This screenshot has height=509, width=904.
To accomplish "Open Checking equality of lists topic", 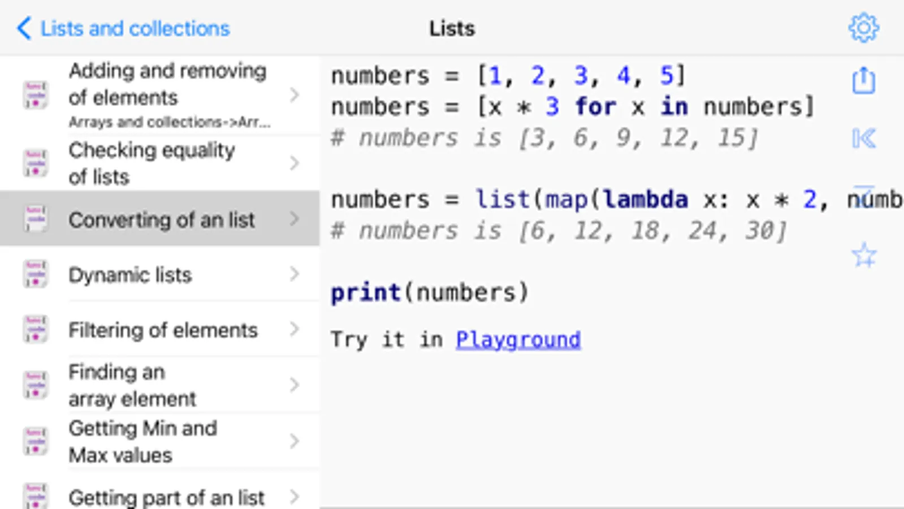I will click(152, 163).
